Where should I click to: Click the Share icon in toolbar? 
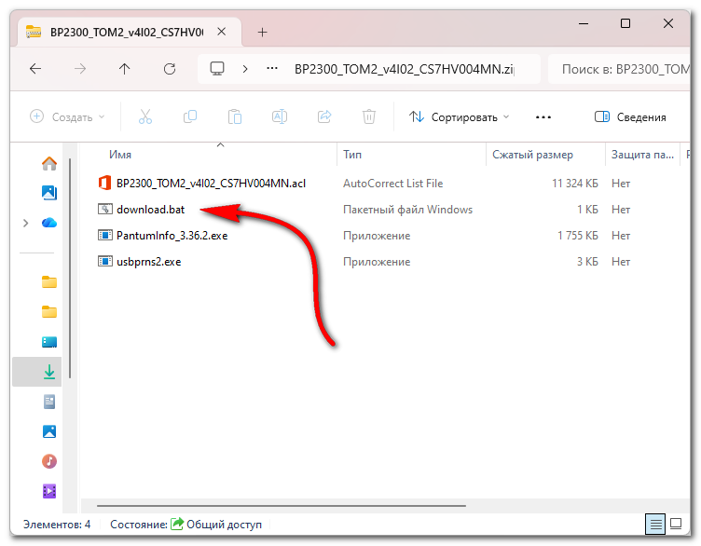[x=324, y=117]
